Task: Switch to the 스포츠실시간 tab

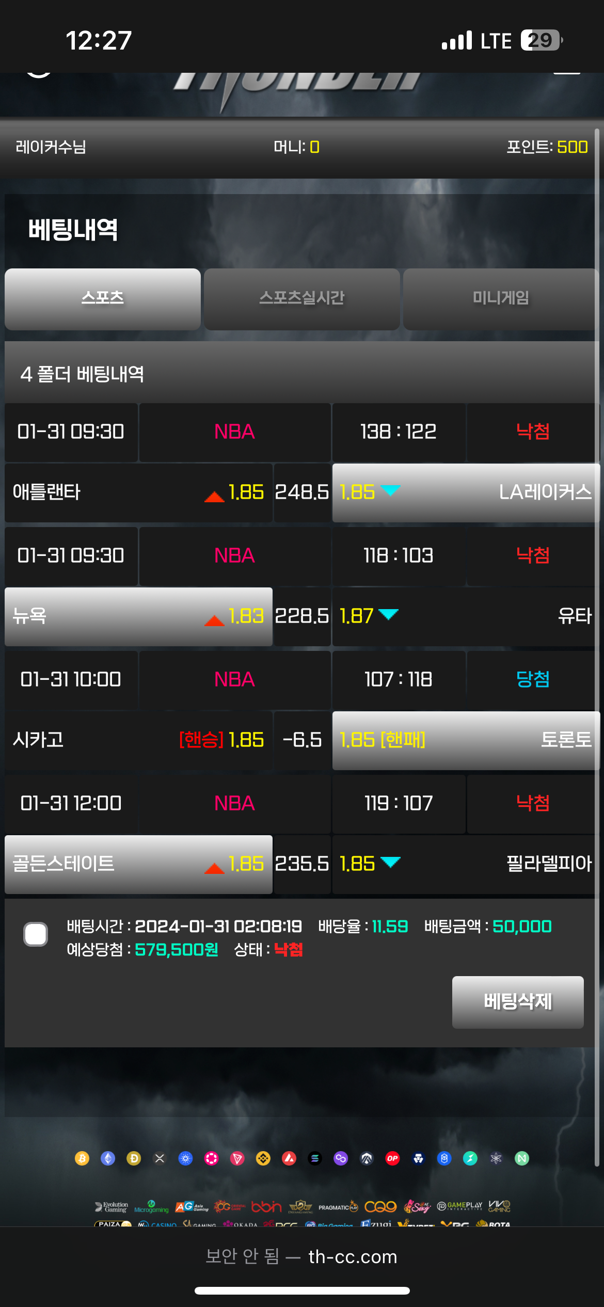Action: [301, 299]
